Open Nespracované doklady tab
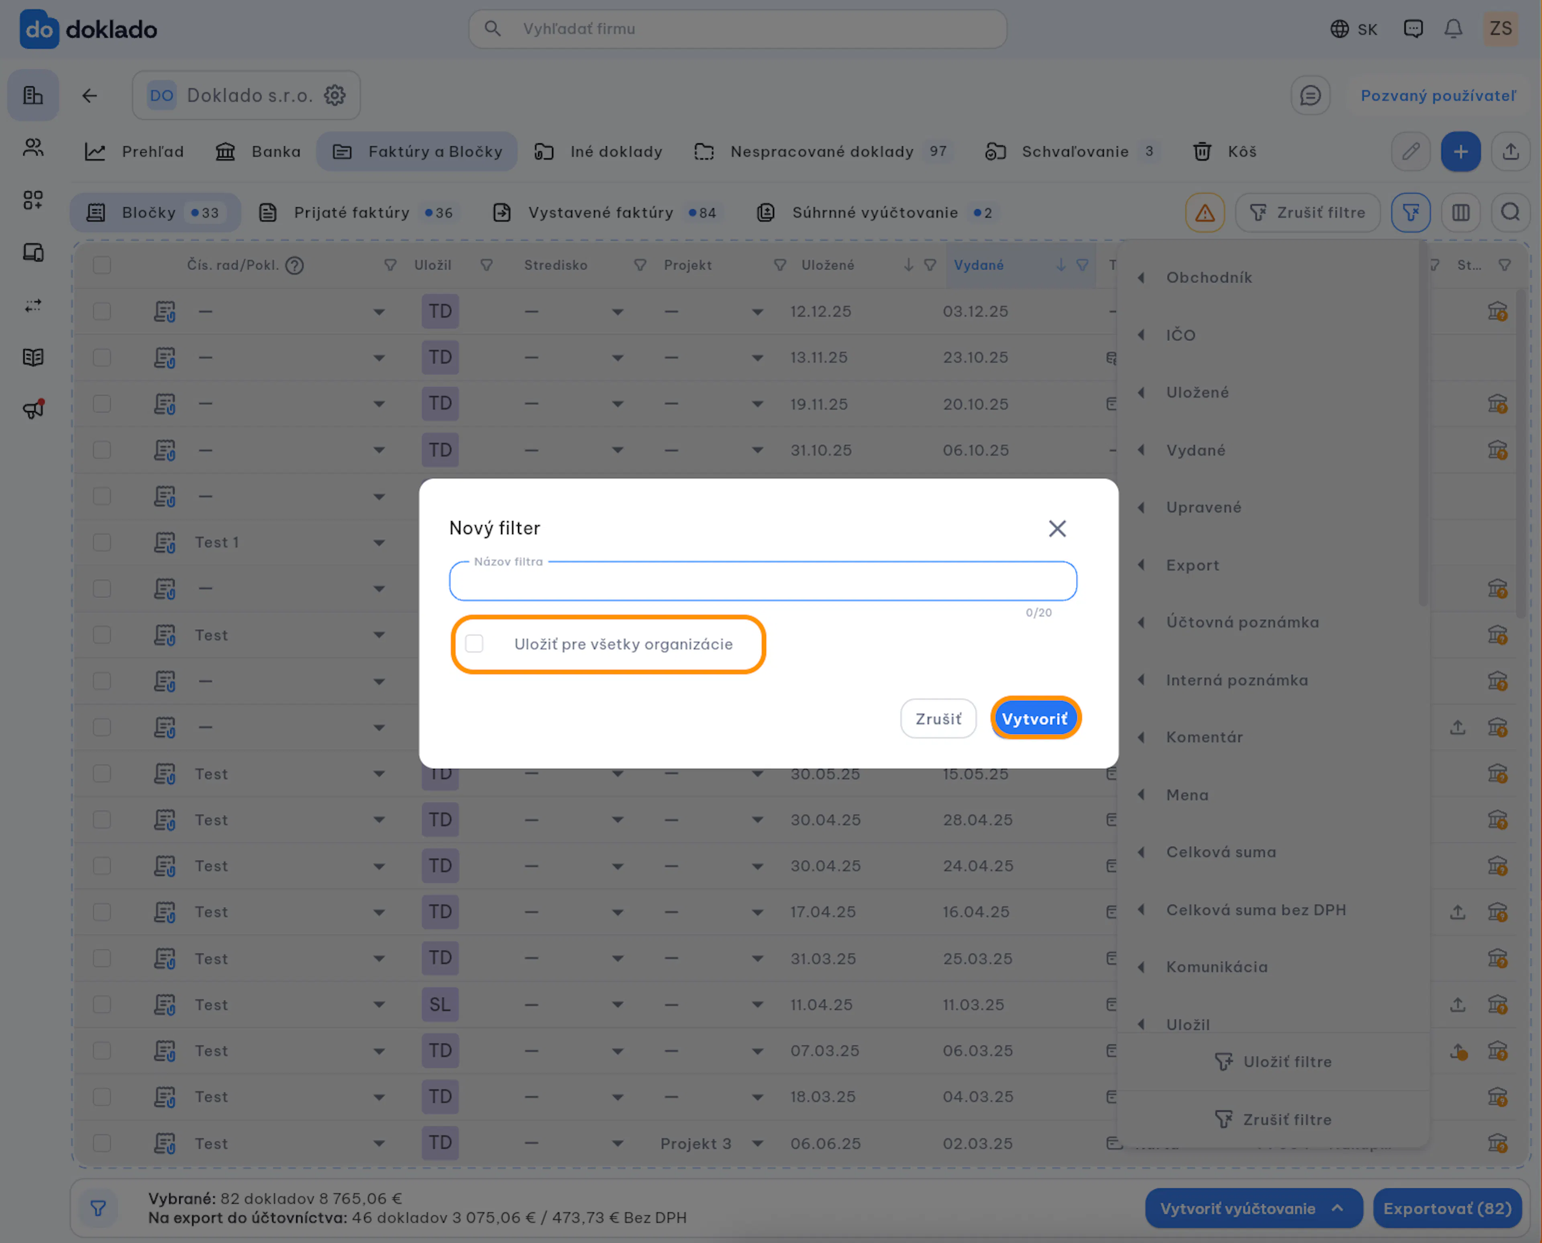The height and width of the screenshot is (1243, 1542). (823, 151)
